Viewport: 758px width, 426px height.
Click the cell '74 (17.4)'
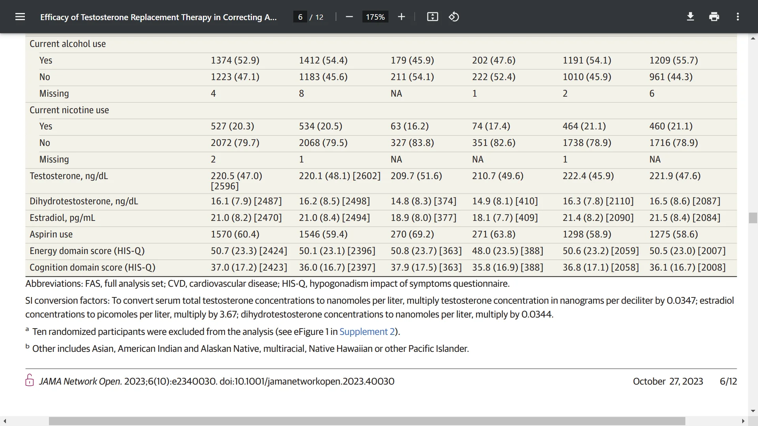491,126
